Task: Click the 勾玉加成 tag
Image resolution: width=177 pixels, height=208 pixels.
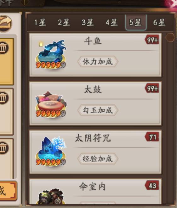Action: point(98,110)
